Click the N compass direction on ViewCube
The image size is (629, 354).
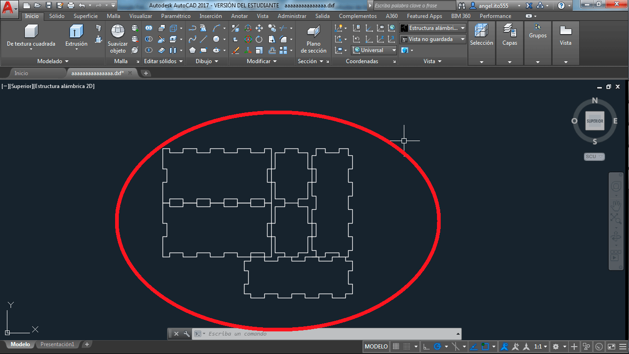(x=594, y=101)
